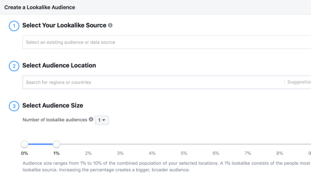Click the regions or countries search field
This screenshot has width=311, height=185.
tap(153, 82)
